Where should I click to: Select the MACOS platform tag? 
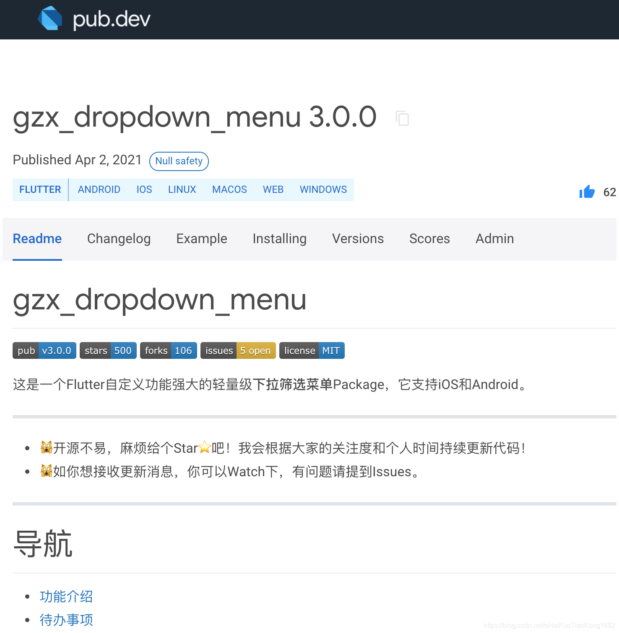[x=229, y=189]
